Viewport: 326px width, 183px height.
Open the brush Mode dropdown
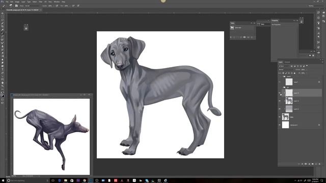pos(32,6)
